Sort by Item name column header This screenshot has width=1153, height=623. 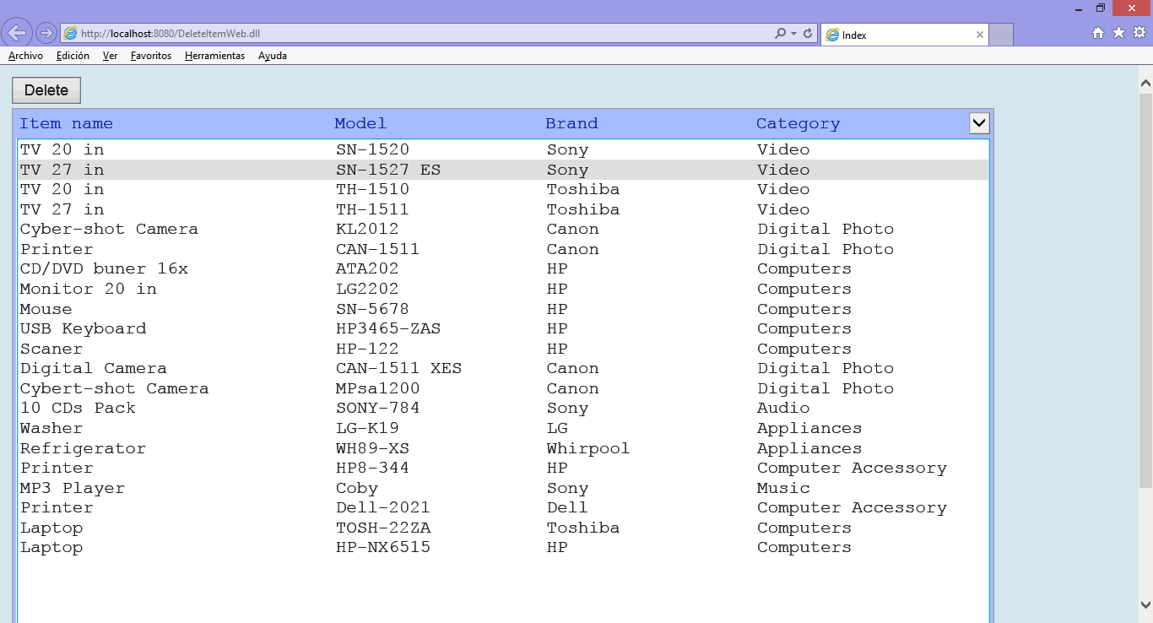coord(66,123)
